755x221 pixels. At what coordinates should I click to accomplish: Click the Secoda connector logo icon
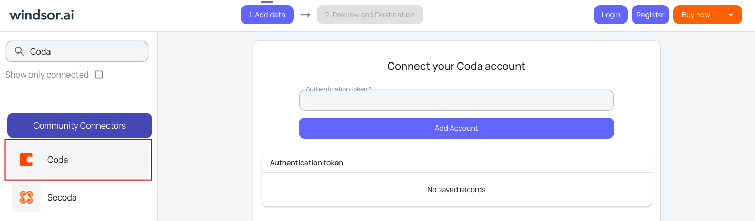(26, 197)
